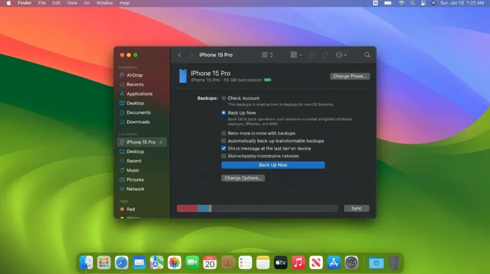Open the Apple menu
This screenshot has height=274, width=490.
click(9, 3)
